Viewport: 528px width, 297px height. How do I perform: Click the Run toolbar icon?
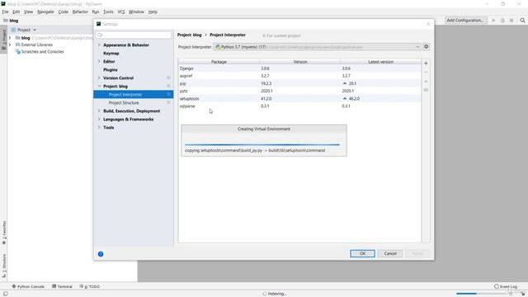pyautogui.click(x=493, y=20)
